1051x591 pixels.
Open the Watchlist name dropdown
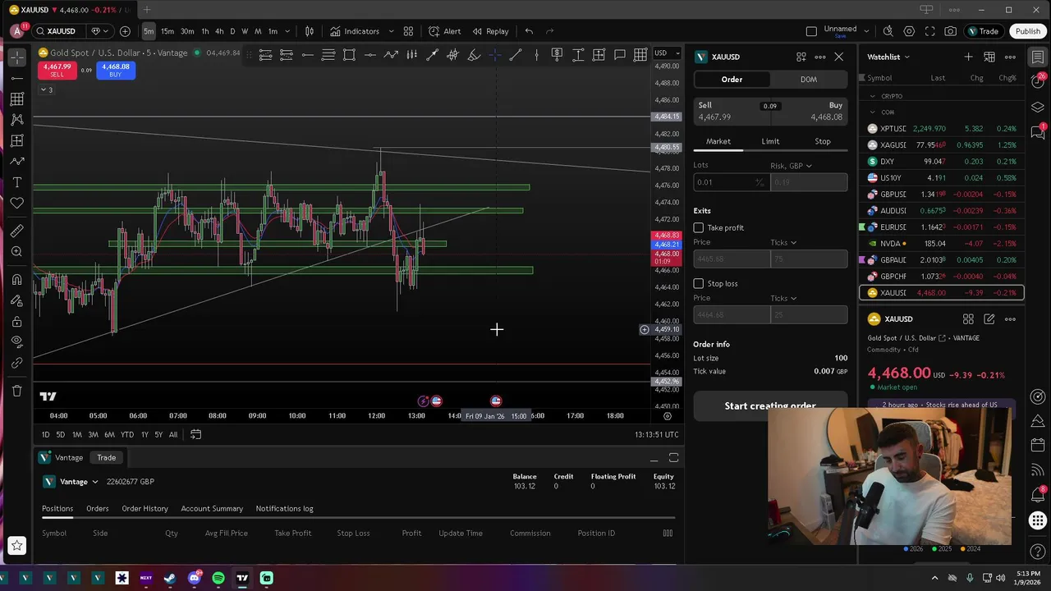coord(888,57)
